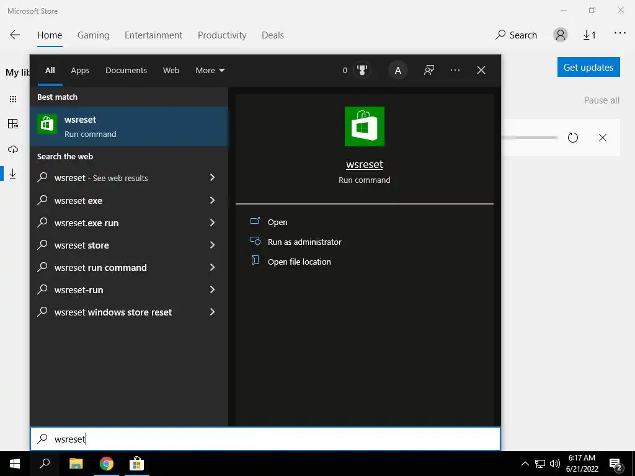This screenshot has height=476, width=635.
Task: Open Google Chrome from the taskbar
Action: 107,464
